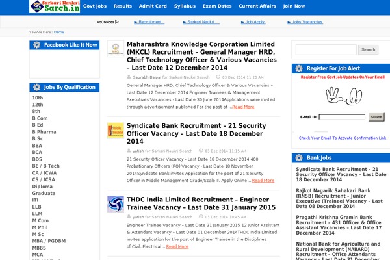Click gear icon beside Facebook Like It Now
The height and width of the screenshot is (260, 390).
pyautogui.click(x=37, y=45)
